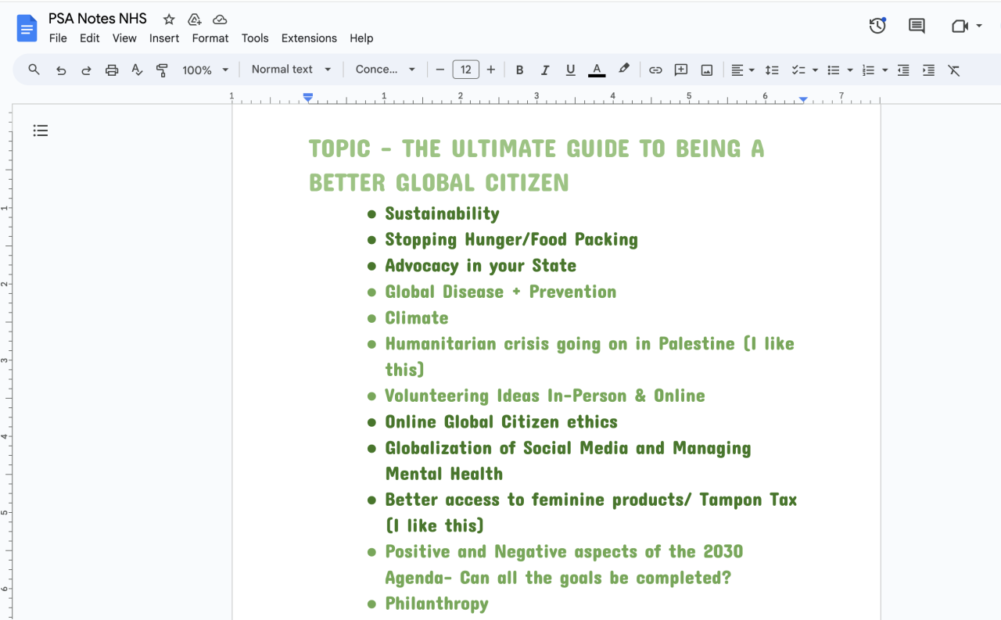Image resolution: width=1001 pixels, height=620 pixels.
Task: Open the Extensions menu
Action: (x=309, y=38)
